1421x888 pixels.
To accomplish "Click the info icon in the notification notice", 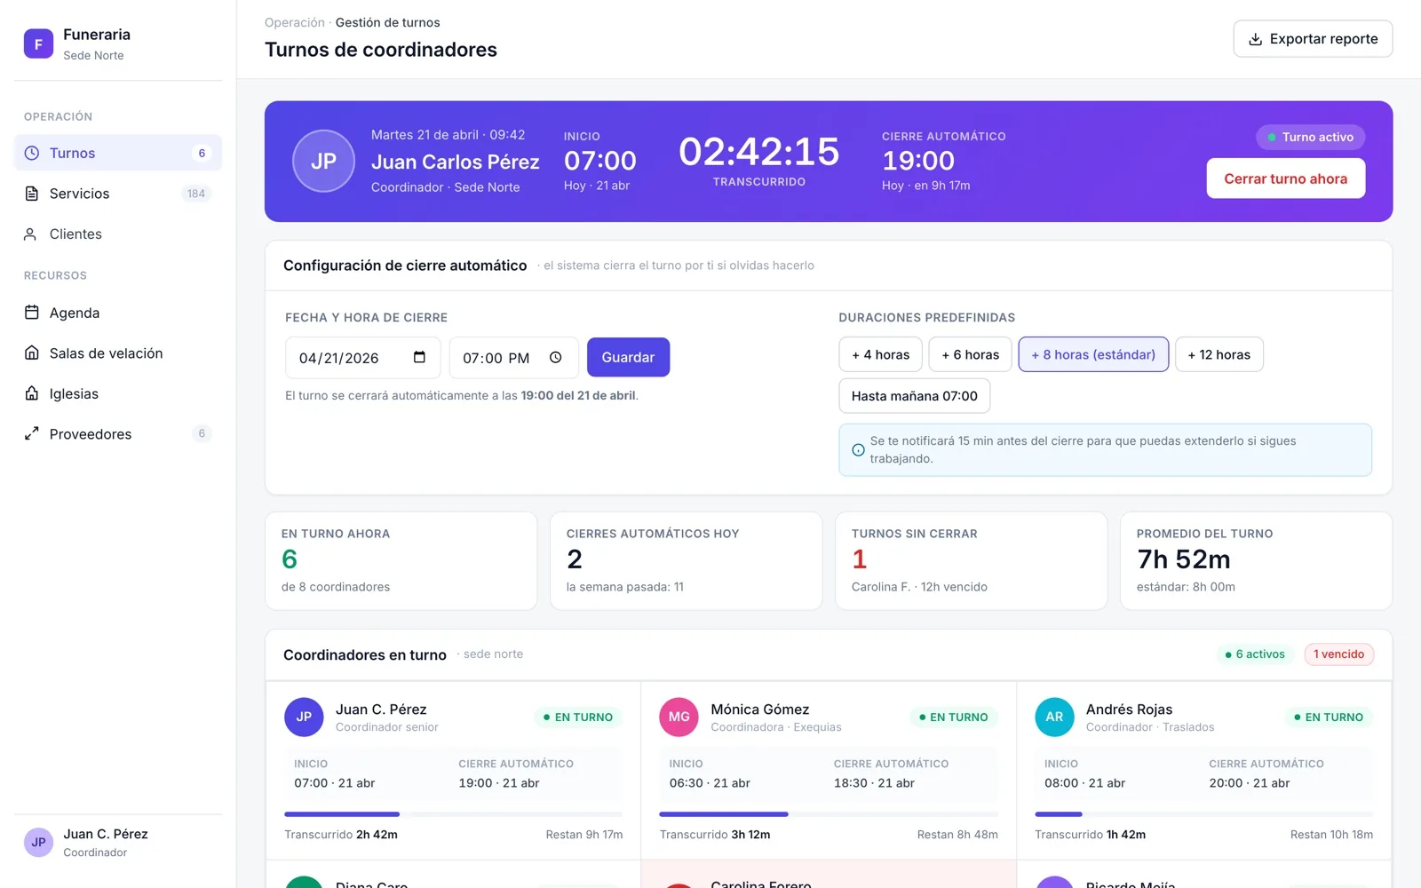I will click(x=858, y=450).
